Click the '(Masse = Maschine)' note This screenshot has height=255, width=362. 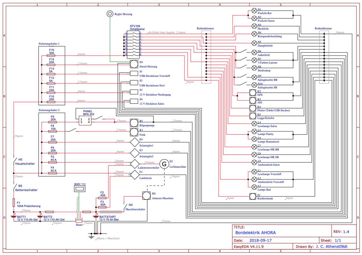108,238
